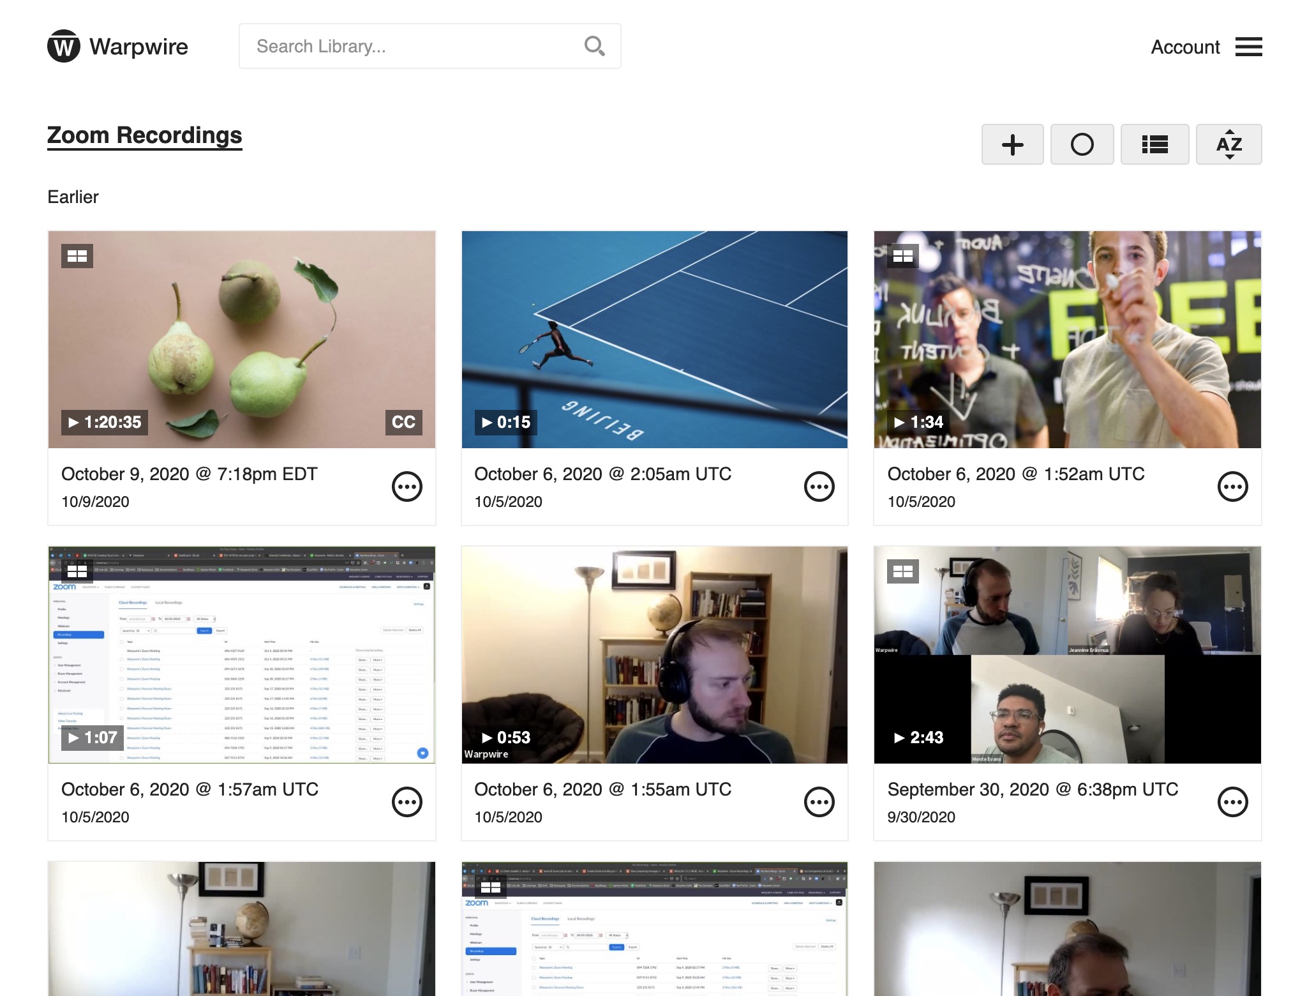Open the hamburger navigation menu
This screenshot has height=996, width=1307.
pos(1249,47)
